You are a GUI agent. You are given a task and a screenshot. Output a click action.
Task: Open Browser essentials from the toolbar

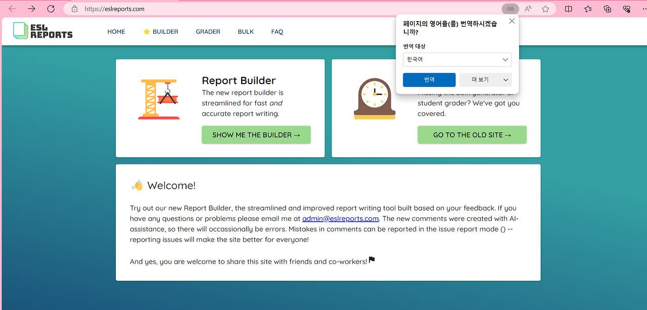626,9
